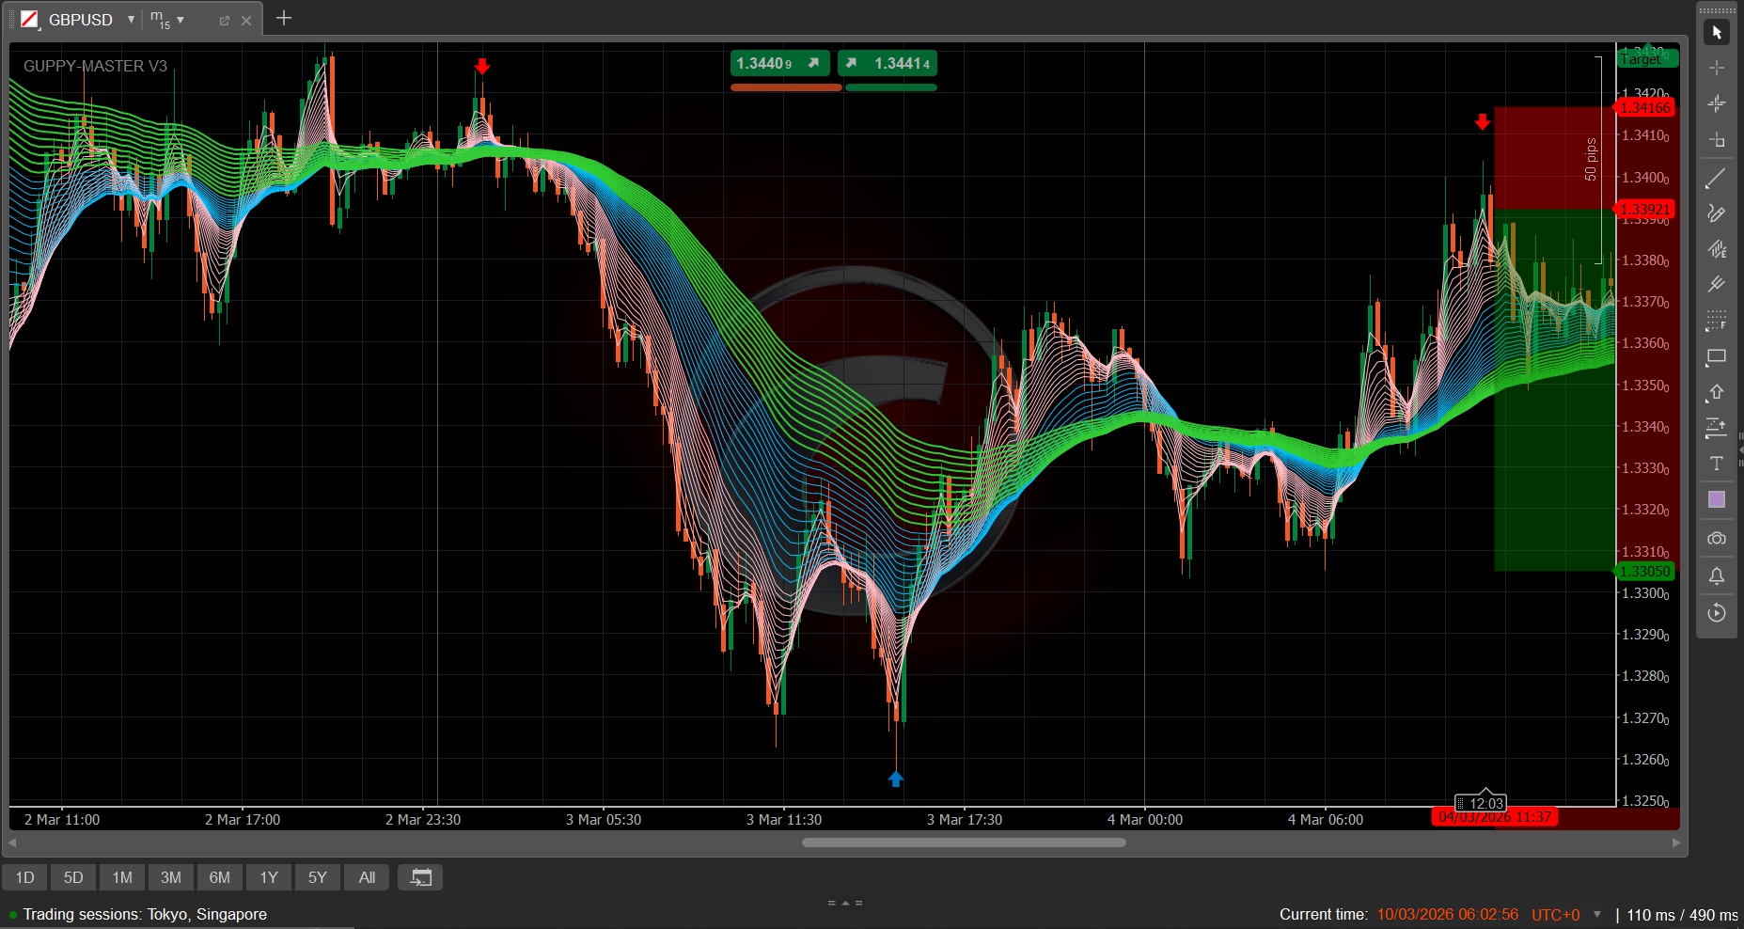Expand the UTC+0 timezone selector
1744x929 pixels.
point(1597,915)
